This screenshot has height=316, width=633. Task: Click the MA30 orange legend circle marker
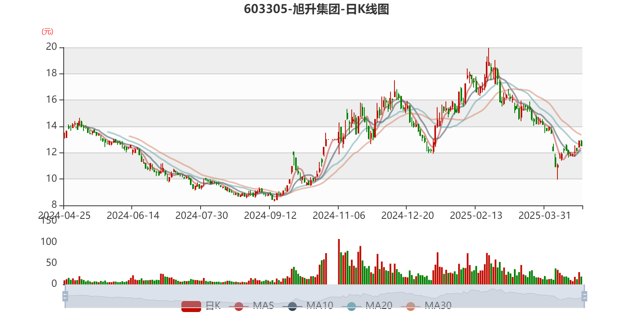(411, 306)
